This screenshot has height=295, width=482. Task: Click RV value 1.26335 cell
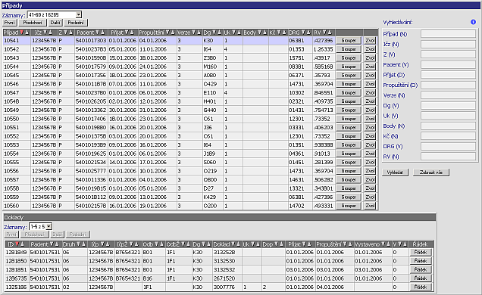324,49
